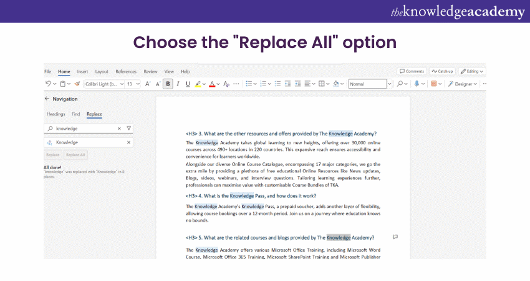Increase font size with grow icon
Image resolution: width=530 pixels, height=281 pixels.
tap(148, 84)
